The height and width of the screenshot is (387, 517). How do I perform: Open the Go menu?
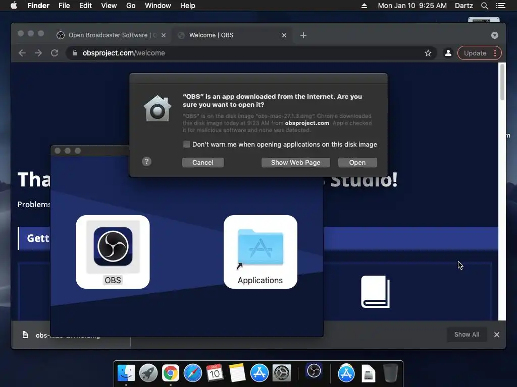pos(131,6)
